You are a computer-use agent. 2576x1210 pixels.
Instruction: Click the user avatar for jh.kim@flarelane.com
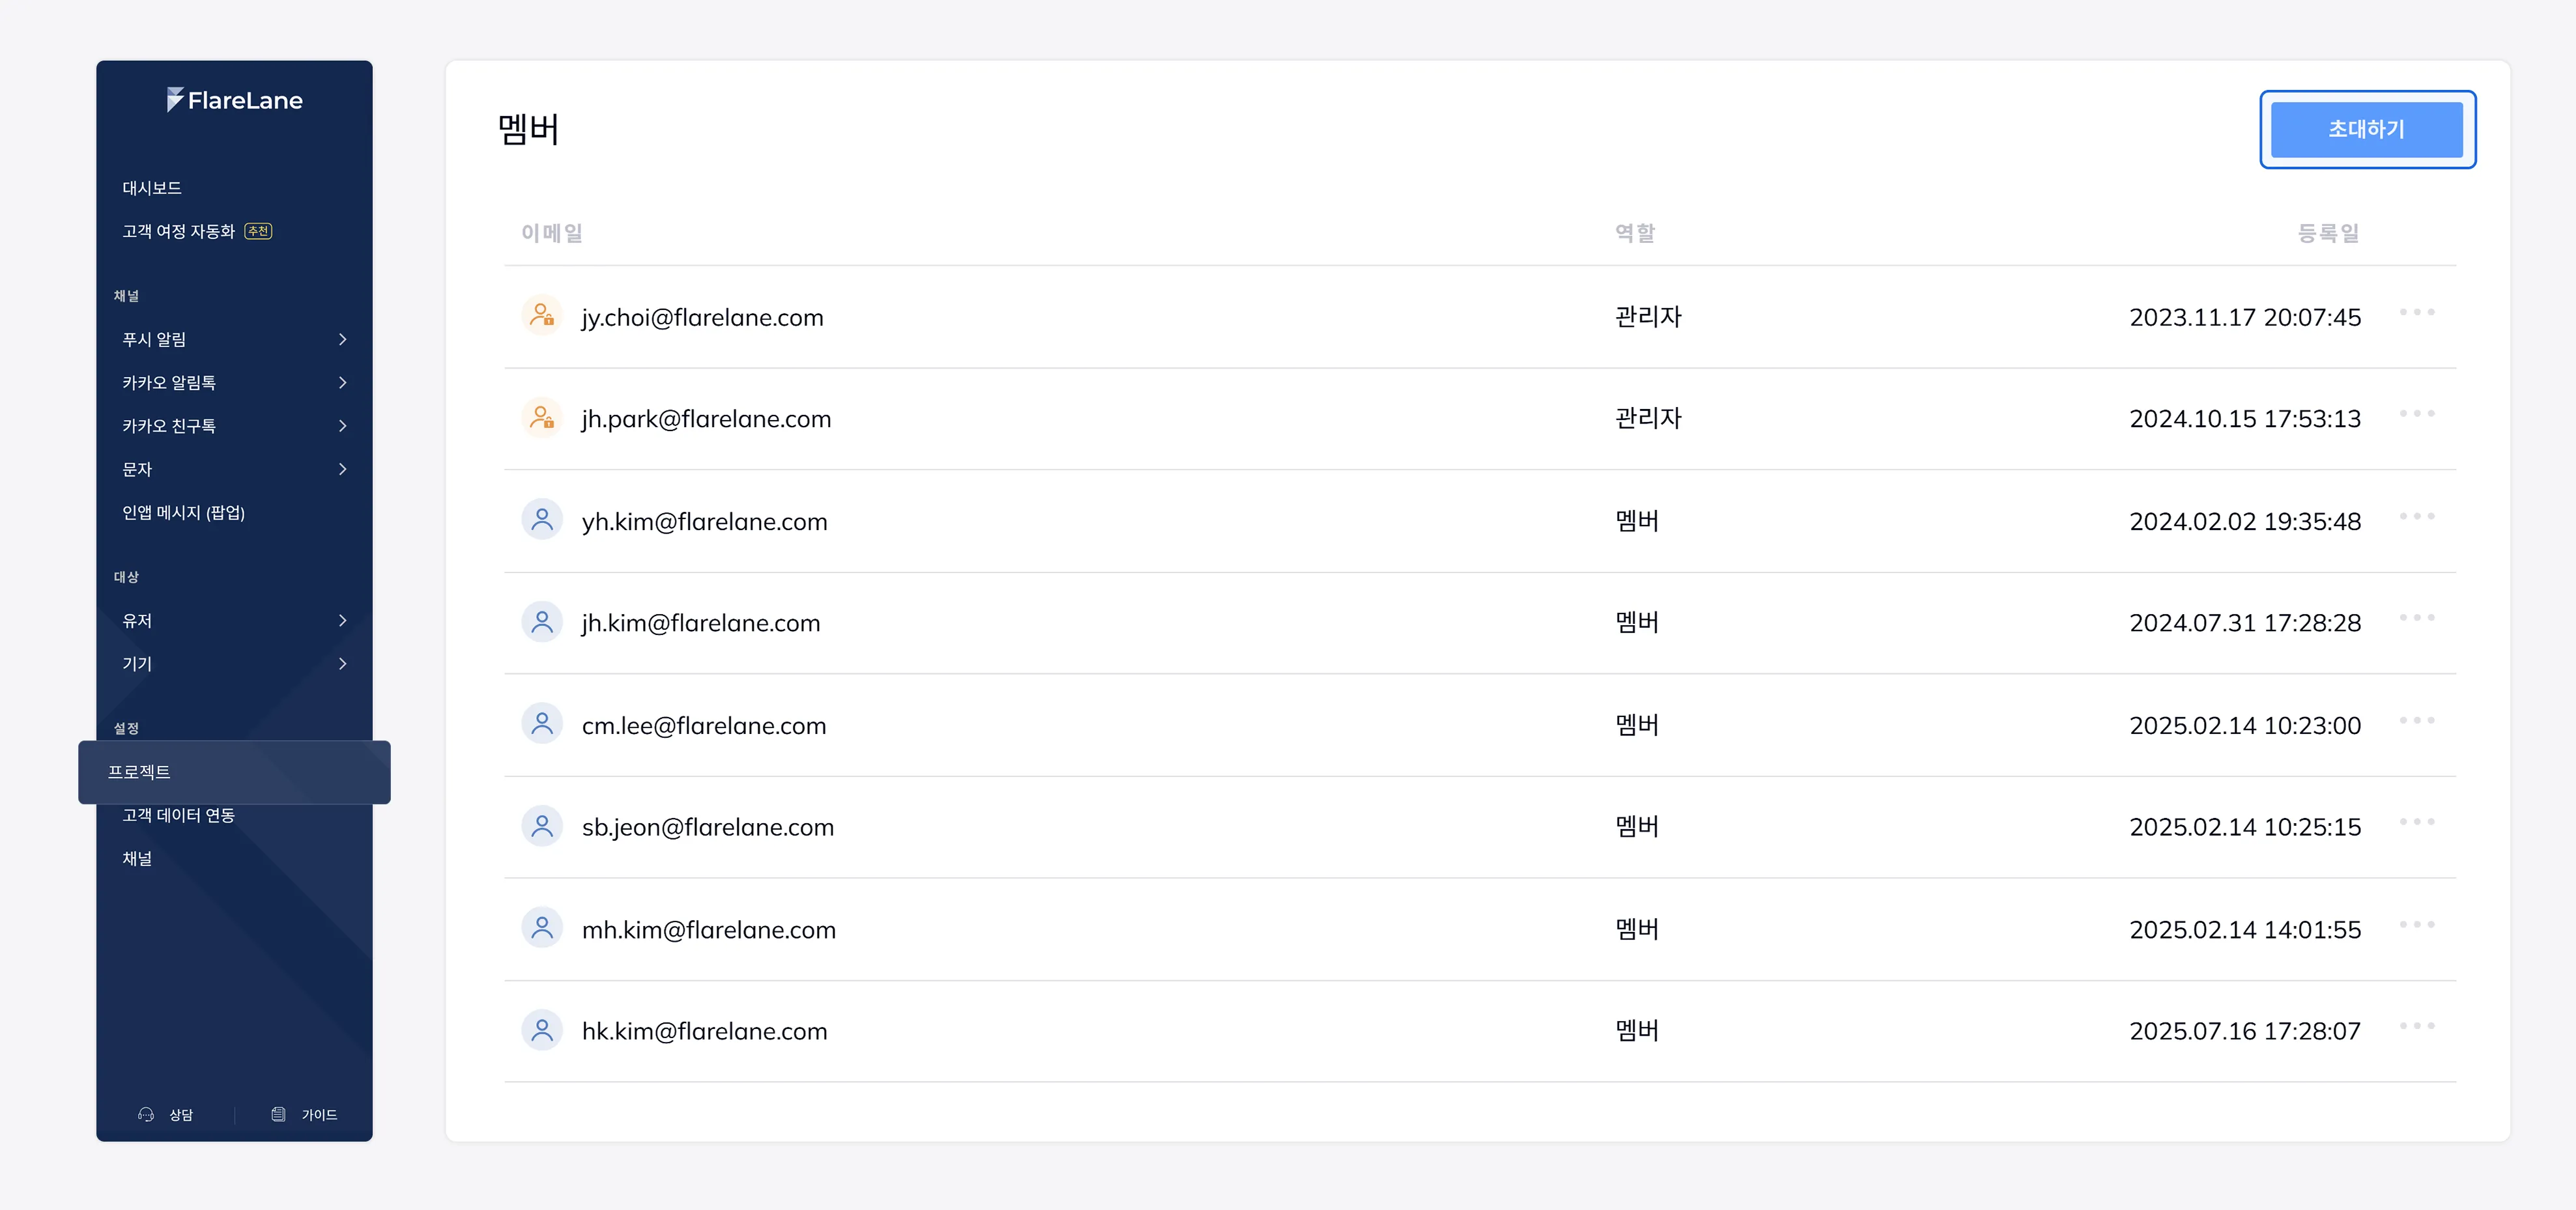click(542, 622)
